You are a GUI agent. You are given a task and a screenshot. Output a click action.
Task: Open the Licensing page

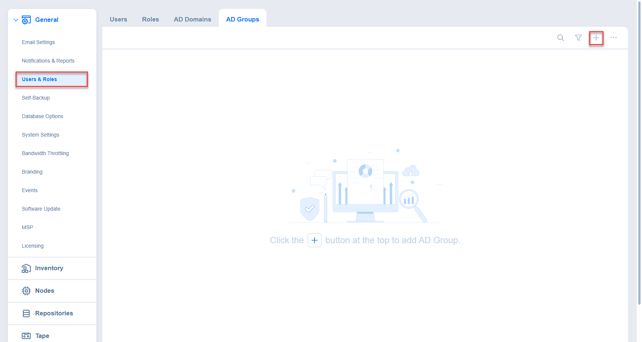[x=33, y=246]
